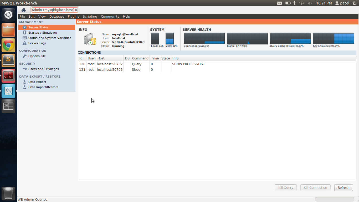The height and width of the screenshot is (202, 359).
Task: Open the Plugins menu
Action: click(x=73, y=16)
